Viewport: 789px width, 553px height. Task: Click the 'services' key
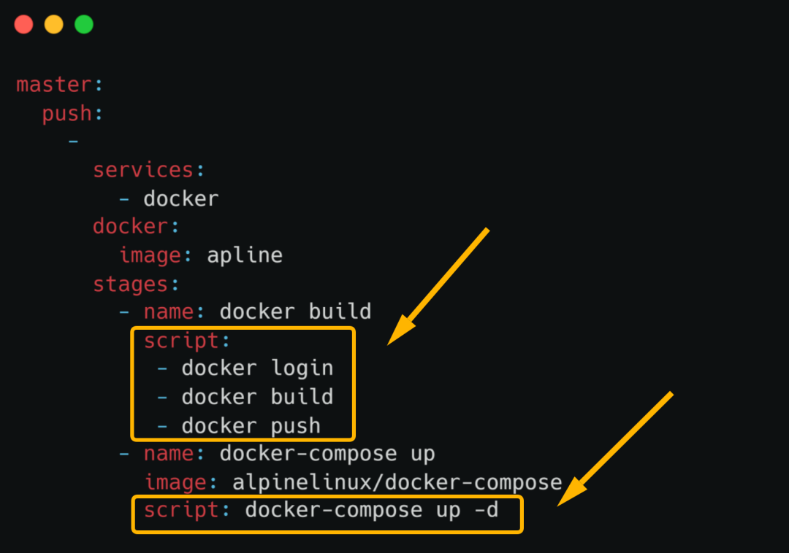[x=143, y=170]
